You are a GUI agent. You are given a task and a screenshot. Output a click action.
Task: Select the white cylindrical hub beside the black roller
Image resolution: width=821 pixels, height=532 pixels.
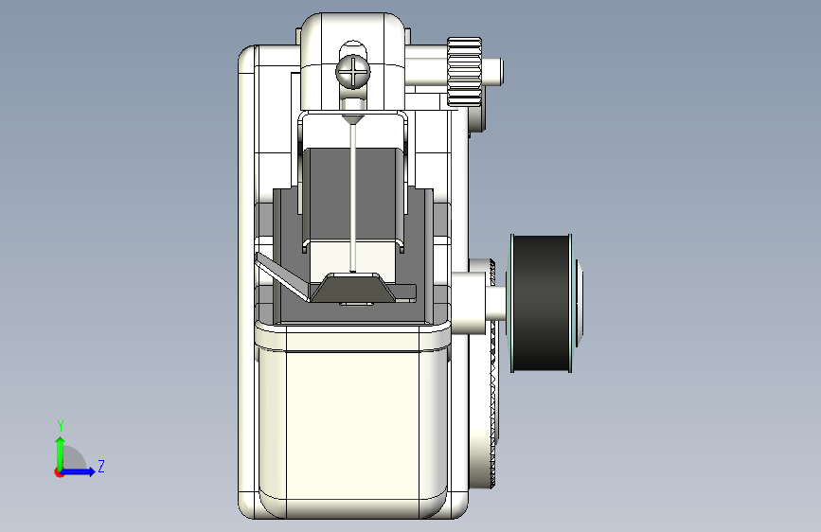click(469, 302)
